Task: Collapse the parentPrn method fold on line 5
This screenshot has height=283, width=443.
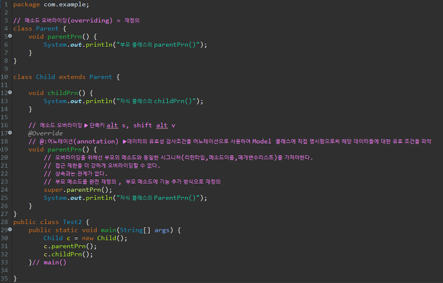Action: (x=10, y=36)
